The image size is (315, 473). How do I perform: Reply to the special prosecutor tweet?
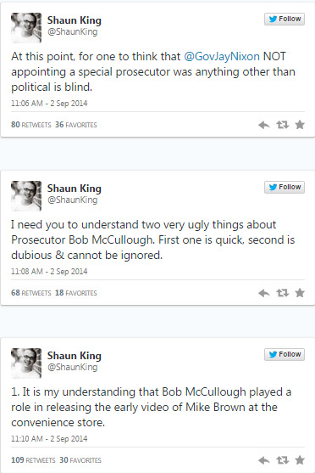tap(264, 125)
